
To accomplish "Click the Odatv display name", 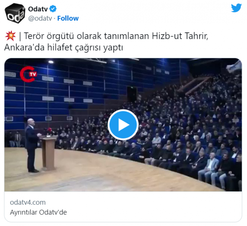I will 38,9.
